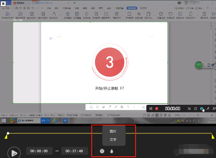Viewport: 216px width, 158px height.
Task: Click the watermark droplet icon
Action: pos(112,151)
